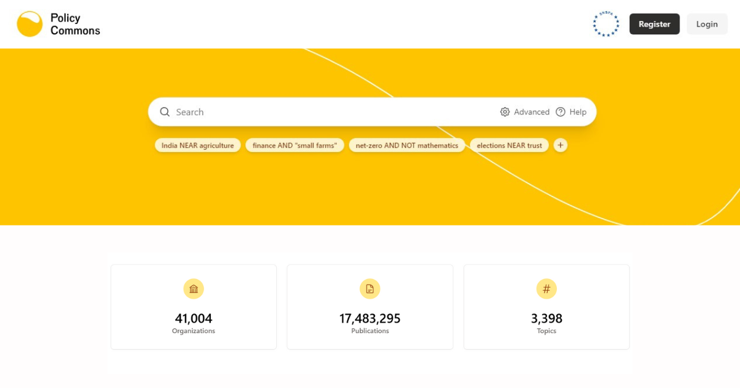
Task: Try the "net-zero AND NOT mathematics" query
Action: [x=406, y=145]
